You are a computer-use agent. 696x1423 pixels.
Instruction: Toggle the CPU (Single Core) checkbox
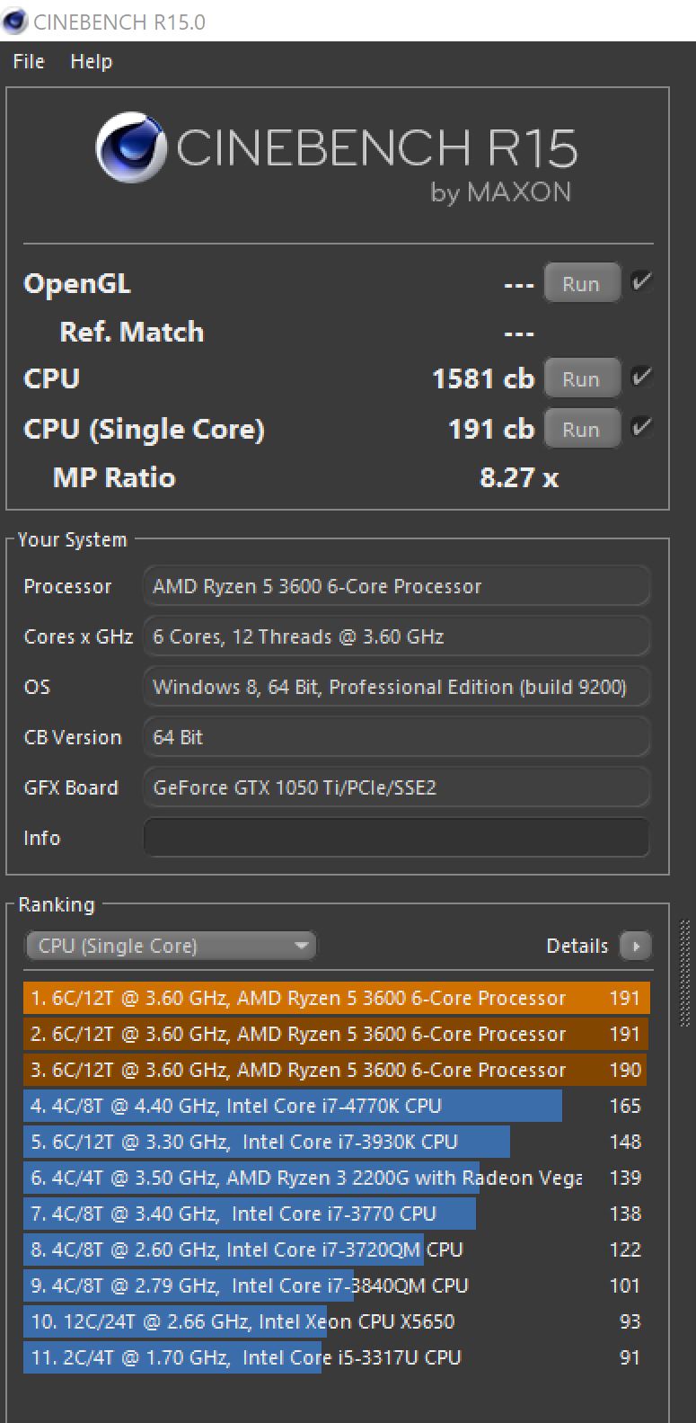641,427
